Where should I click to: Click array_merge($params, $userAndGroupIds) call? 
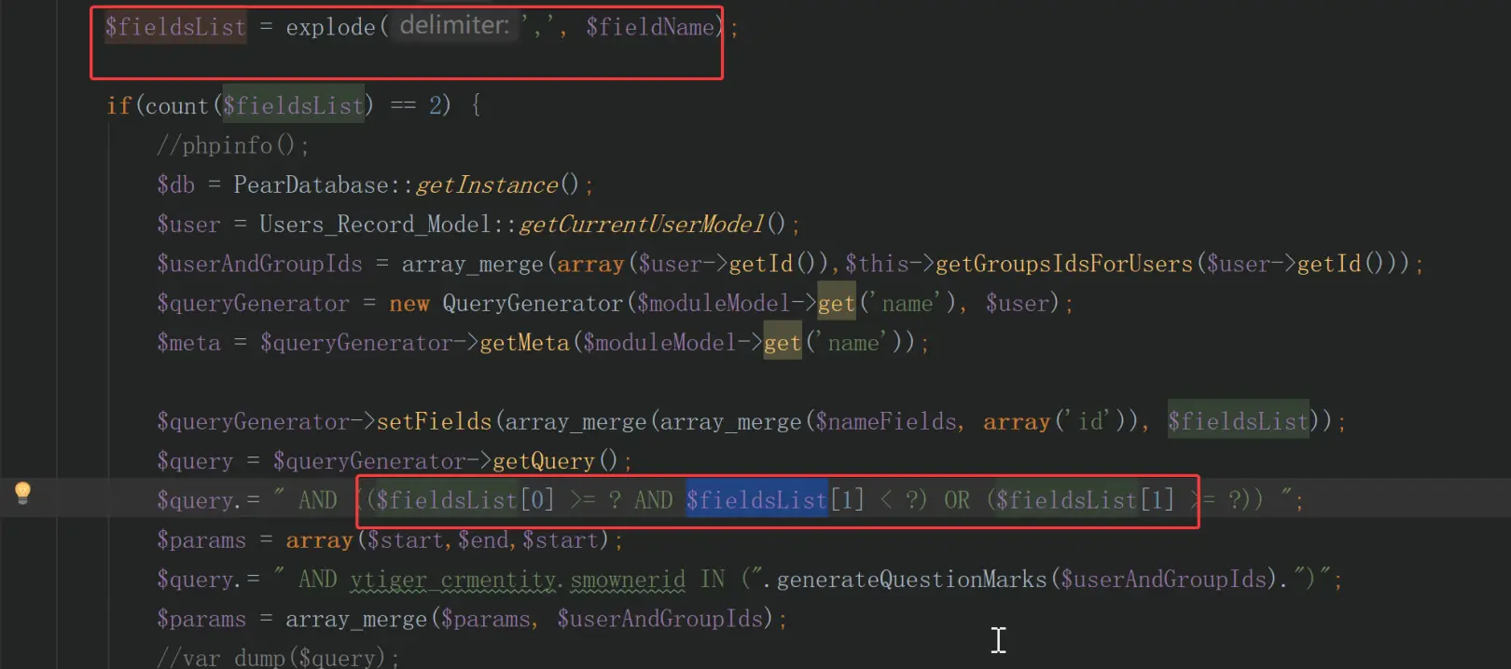click(x=529, y=619)
